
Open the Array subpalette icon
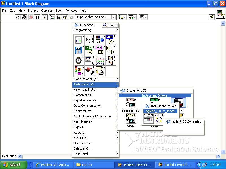point(89,40)
